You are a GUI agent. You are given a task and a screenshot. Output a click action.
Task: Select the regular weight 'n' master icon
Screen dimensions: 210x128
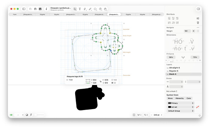(35, 9)
